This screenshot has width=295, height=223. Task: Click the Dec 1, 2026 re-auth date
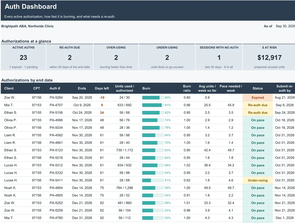click(285, 218)
